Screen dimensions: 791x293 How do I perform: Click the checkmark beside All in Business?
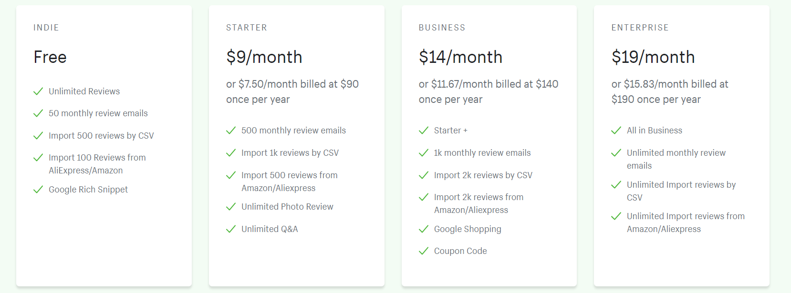click(x=616, y=131)
